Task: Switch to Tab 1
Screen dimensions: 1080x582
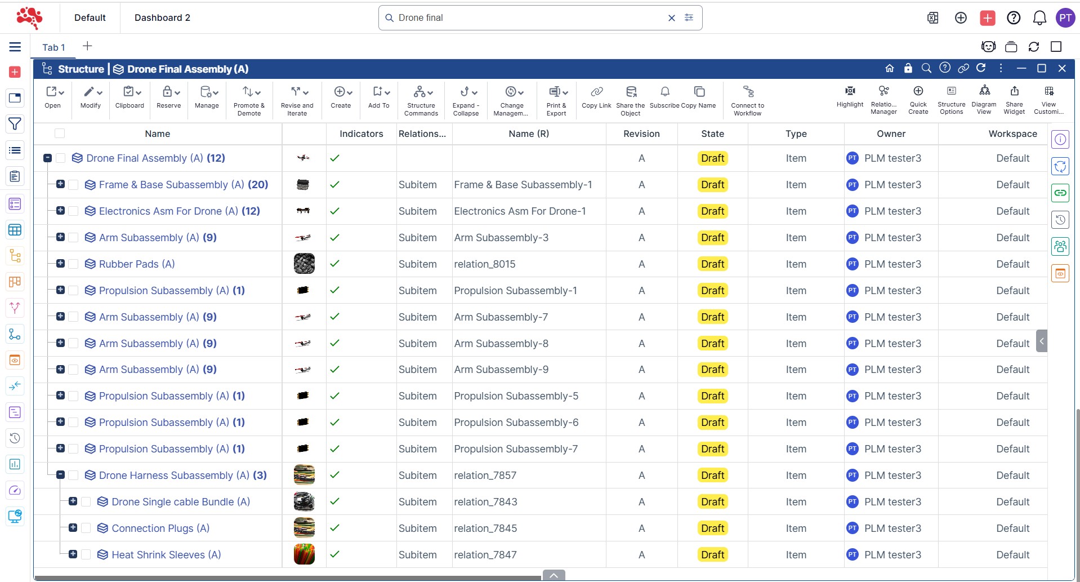Action: tap(53, 47)
